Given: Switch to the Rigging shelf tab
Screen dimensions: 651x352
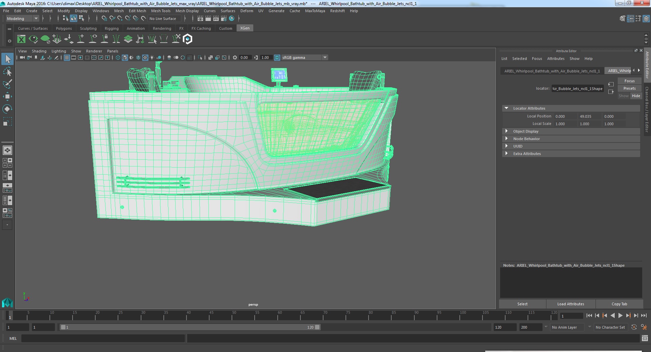Looking at the screenshot, I should [112, 28].
